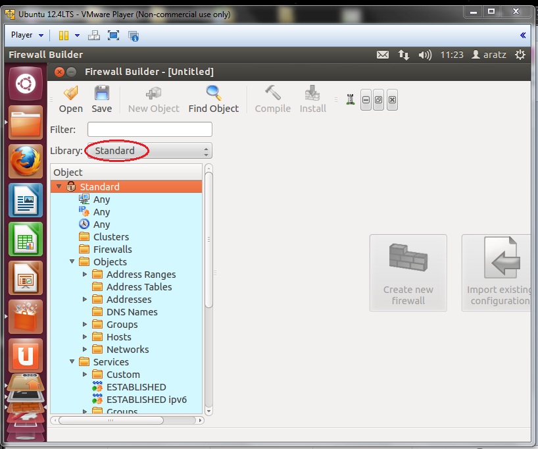538x449 pixels.
Task: Close Firewall Builder with orange window button
Action: [59, 72]
